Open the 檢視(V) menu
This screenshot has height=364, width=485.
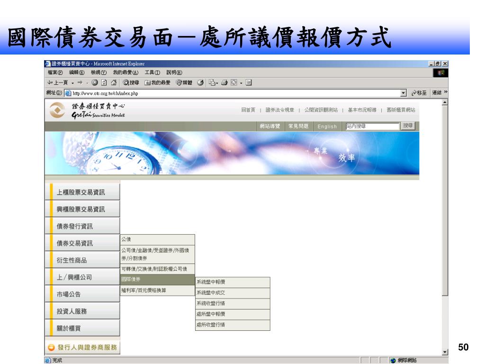pos(99,73)
